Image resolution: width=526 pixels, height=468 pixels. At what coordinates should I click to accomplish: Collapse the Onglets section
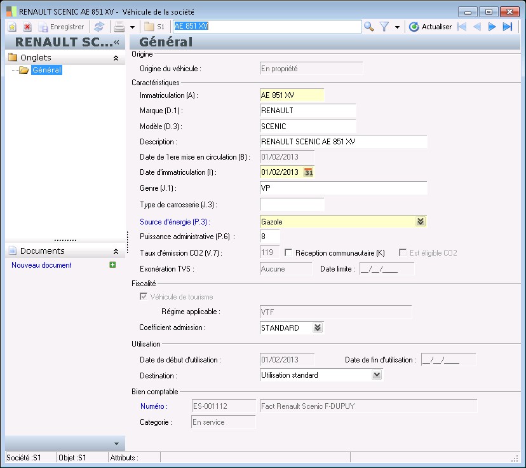tap(116, 58)
